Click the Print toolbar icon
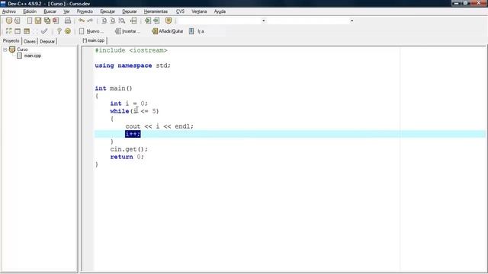The height and width of the screenshot is (274, 488). coord(68,21)
